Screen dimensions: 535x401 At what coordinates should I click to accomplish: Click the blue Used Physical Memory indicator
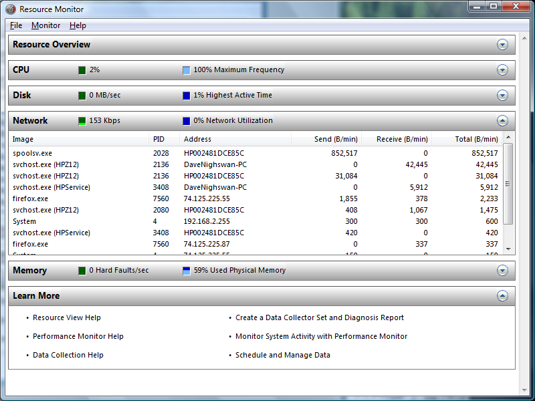point(187,271)
